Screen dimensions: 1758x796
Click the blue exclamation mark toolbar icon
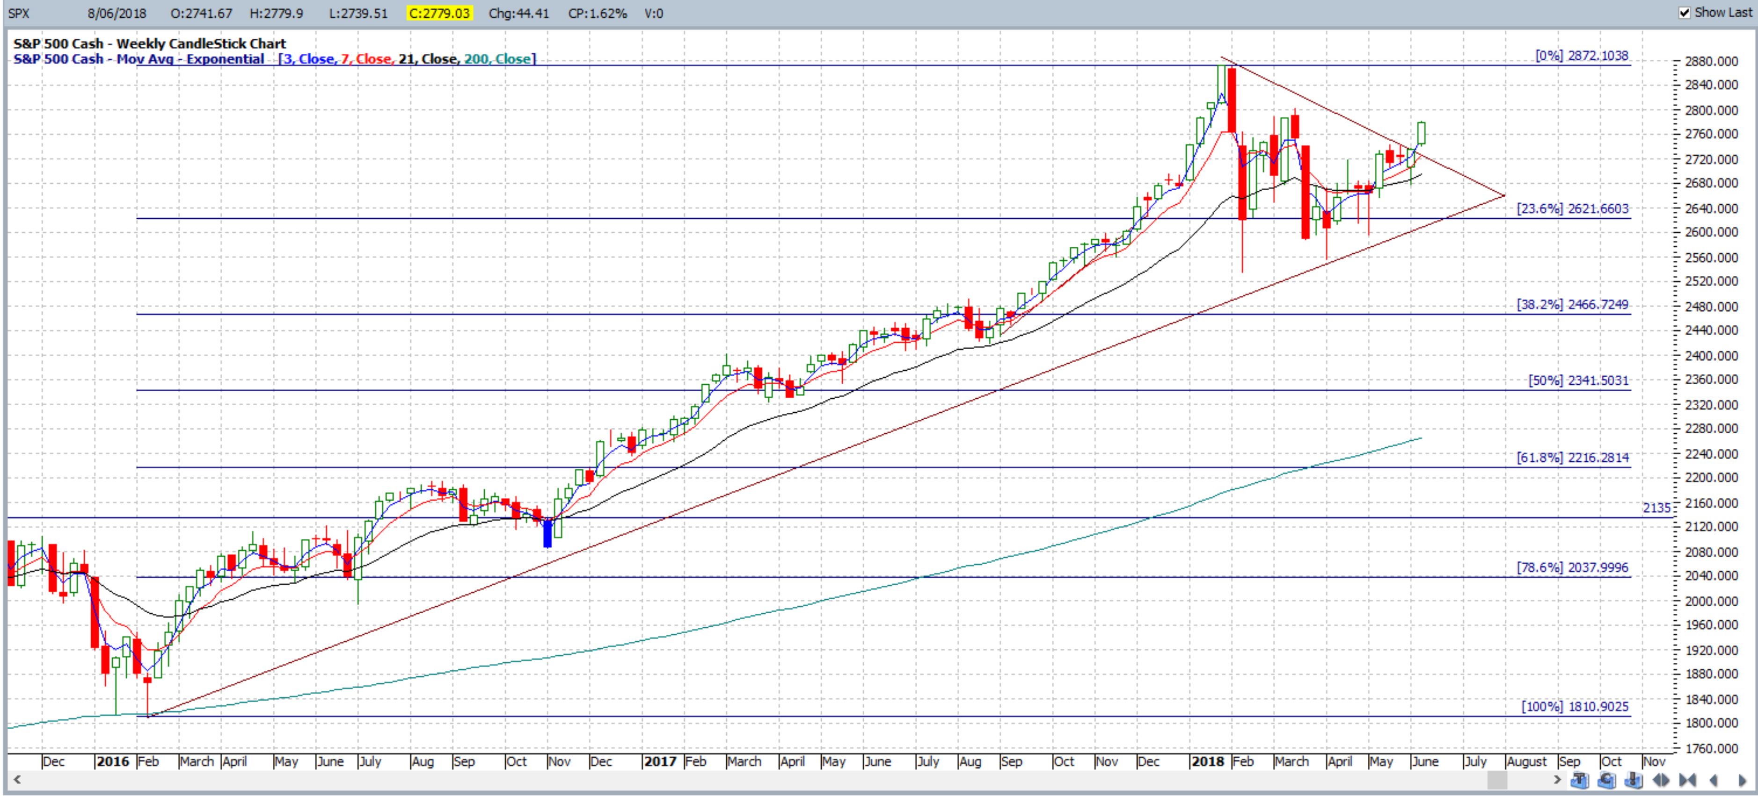pos(1633,780)
